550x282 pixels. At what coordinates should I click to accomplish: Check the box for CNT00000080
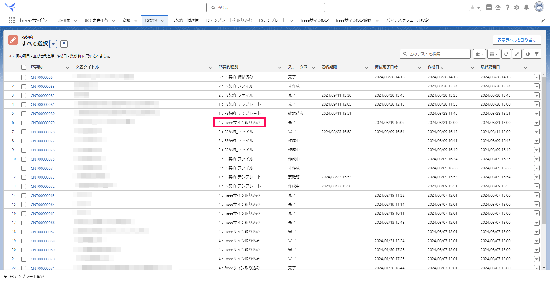(x=24, y=114)
